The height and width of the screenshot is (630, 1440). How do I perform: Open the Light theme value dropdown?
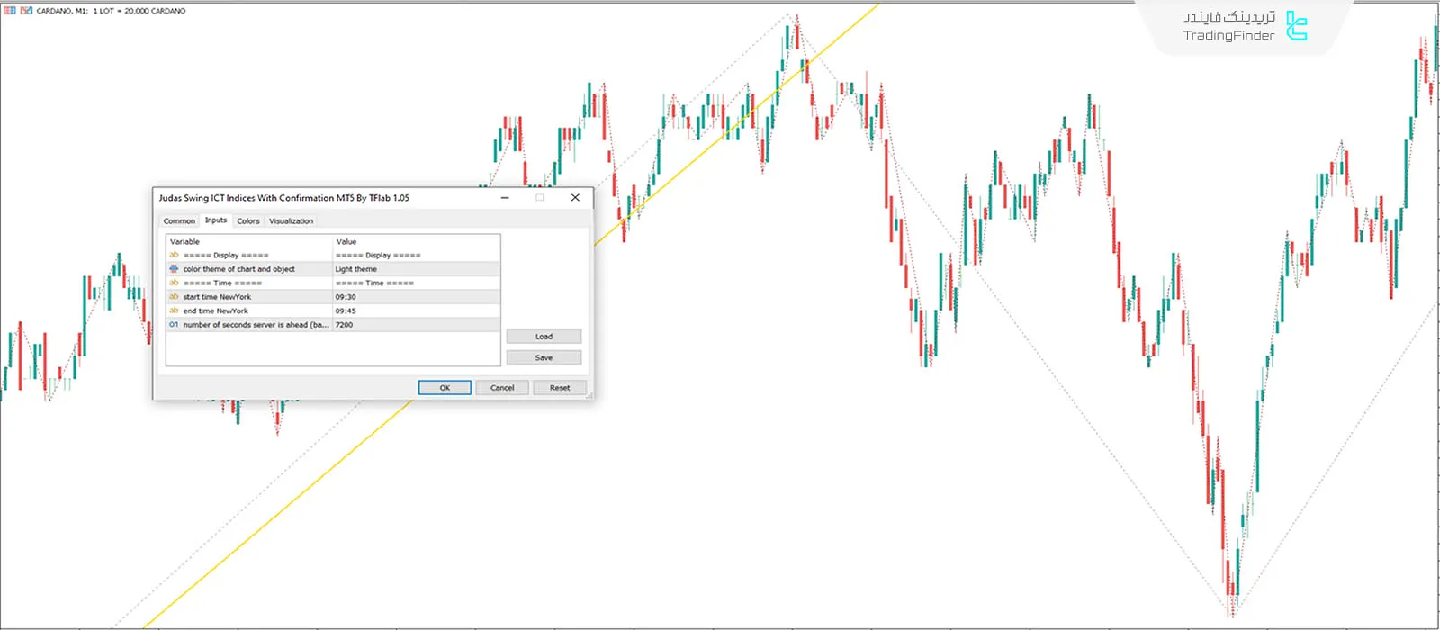(x=416, y=269)
